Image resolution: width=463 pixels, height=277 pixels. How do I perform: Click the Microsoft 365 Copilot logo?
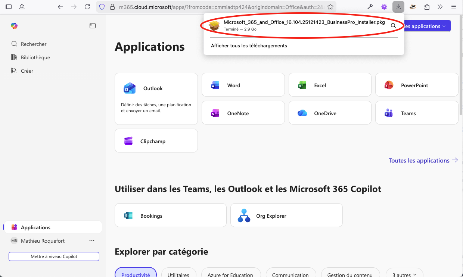pyautogui.click(x=14, y=26)
